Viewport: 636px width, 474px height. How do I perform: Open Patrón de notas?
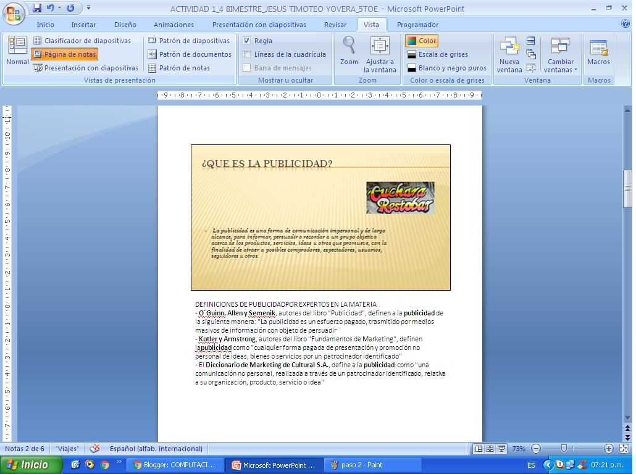coord(179,68)
